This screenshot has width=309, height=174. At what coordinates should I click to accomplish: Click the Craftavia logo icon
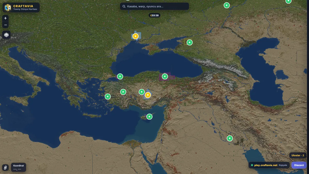point(8,7)
